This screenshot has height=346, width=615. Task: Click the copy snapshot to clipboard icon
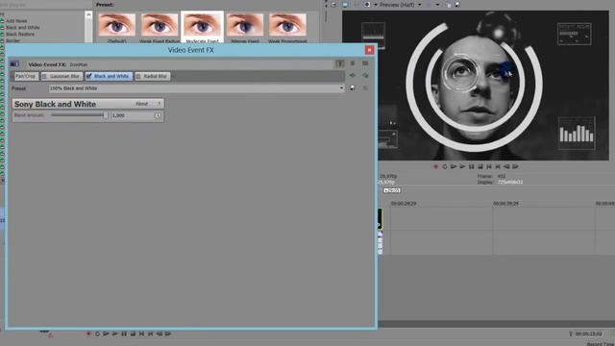pyautogui.click(x=448, y=5)
